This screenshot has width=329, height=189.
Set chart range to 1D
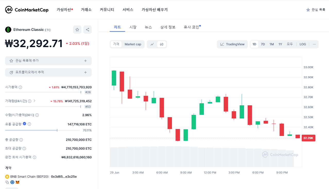pyautogui.click(x=254, y=44)
